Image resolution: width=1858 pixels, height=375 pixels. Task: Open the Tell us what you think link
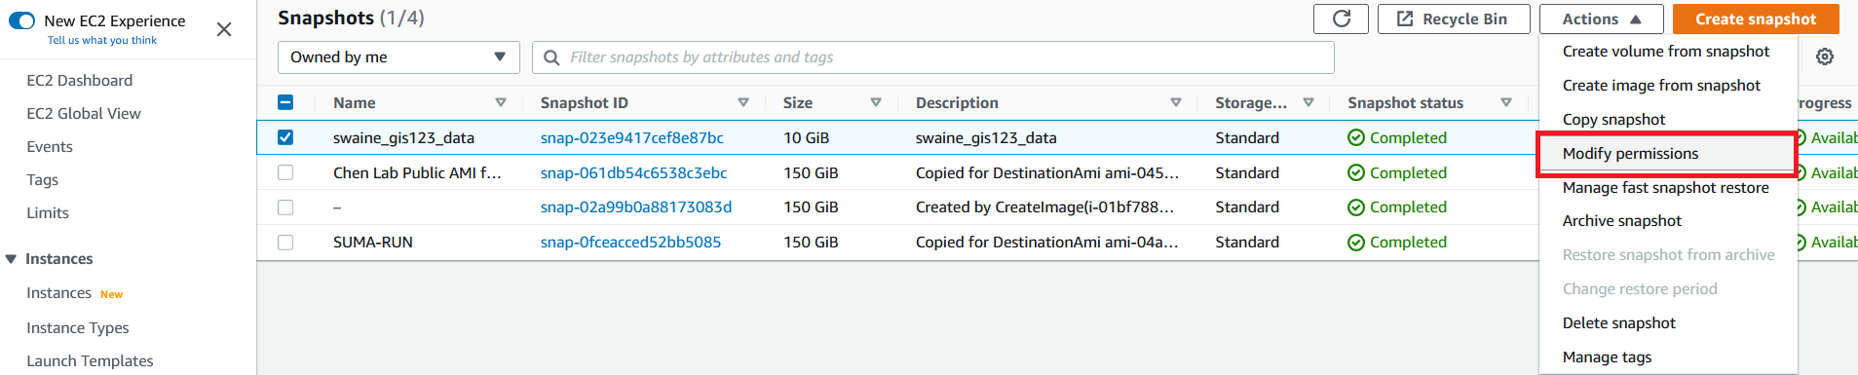102,41
